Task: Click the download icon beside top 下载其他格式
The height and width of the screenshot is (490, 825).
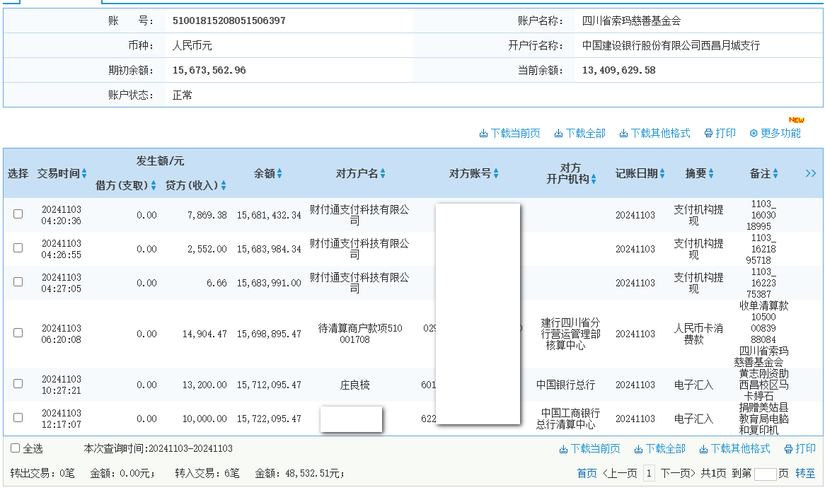Action: coord(623,134)
